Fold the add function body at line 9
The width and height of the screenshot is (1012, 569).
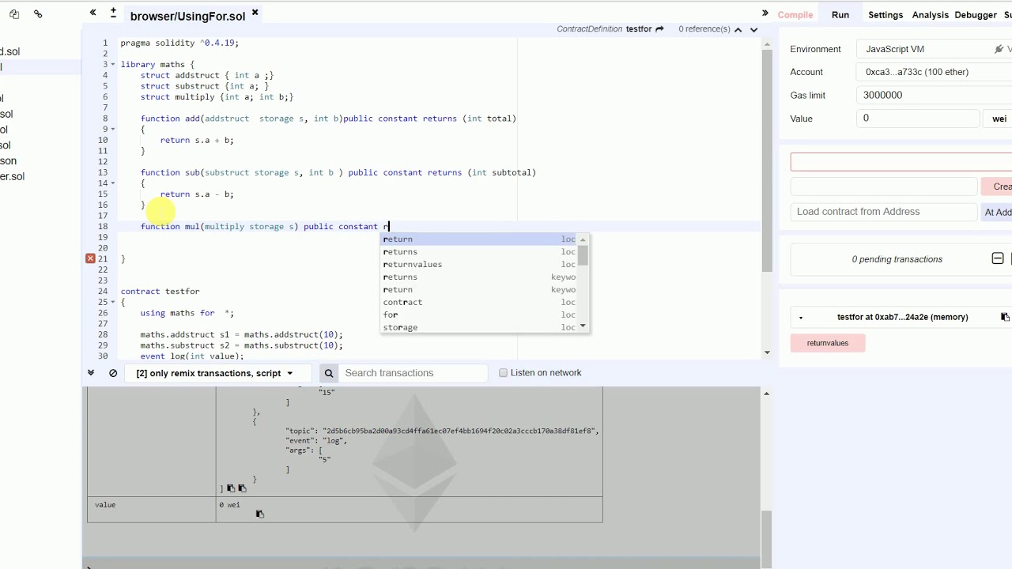[113, 129]
